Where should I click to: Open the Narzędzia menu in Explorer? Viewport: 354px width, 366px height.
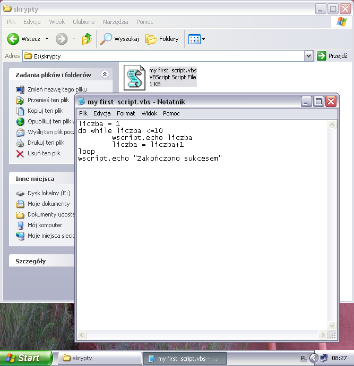115,22
